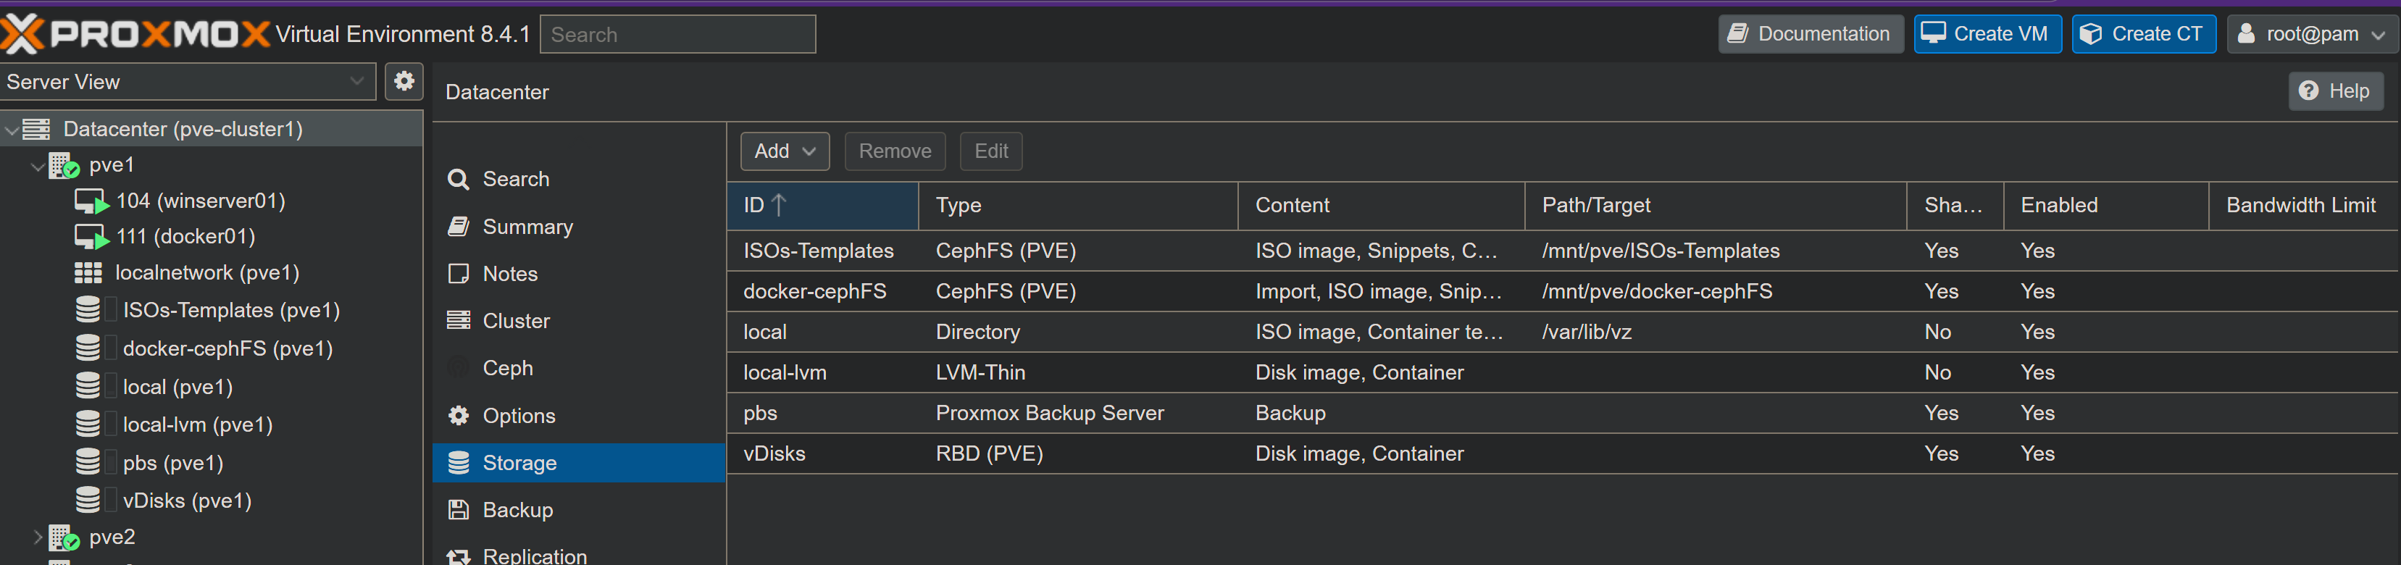
Task: Click the Storage database icon in menu
Action: pos(459,462)
